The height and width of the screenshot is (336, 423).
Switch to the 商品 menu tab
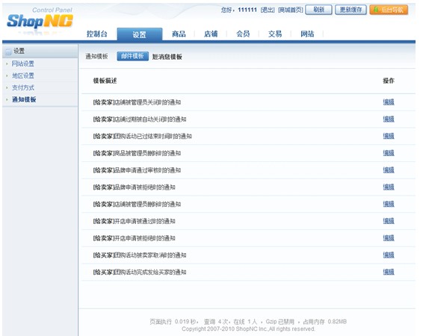(179, 34)
